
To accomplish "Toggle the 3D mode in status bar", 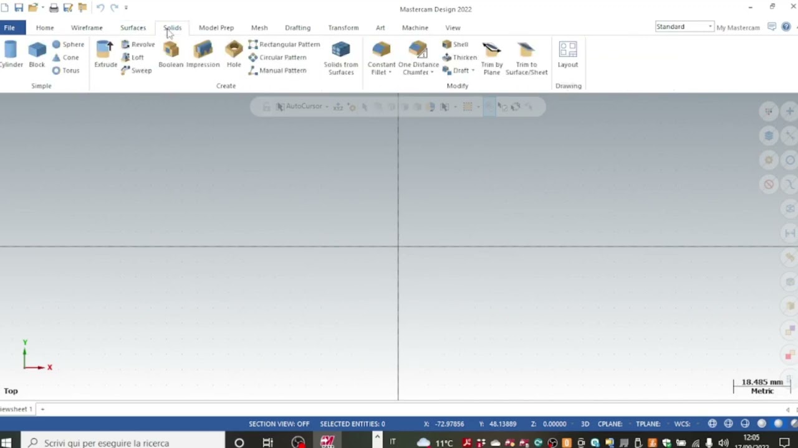I will pyautogui.click(x=585, y=424).
